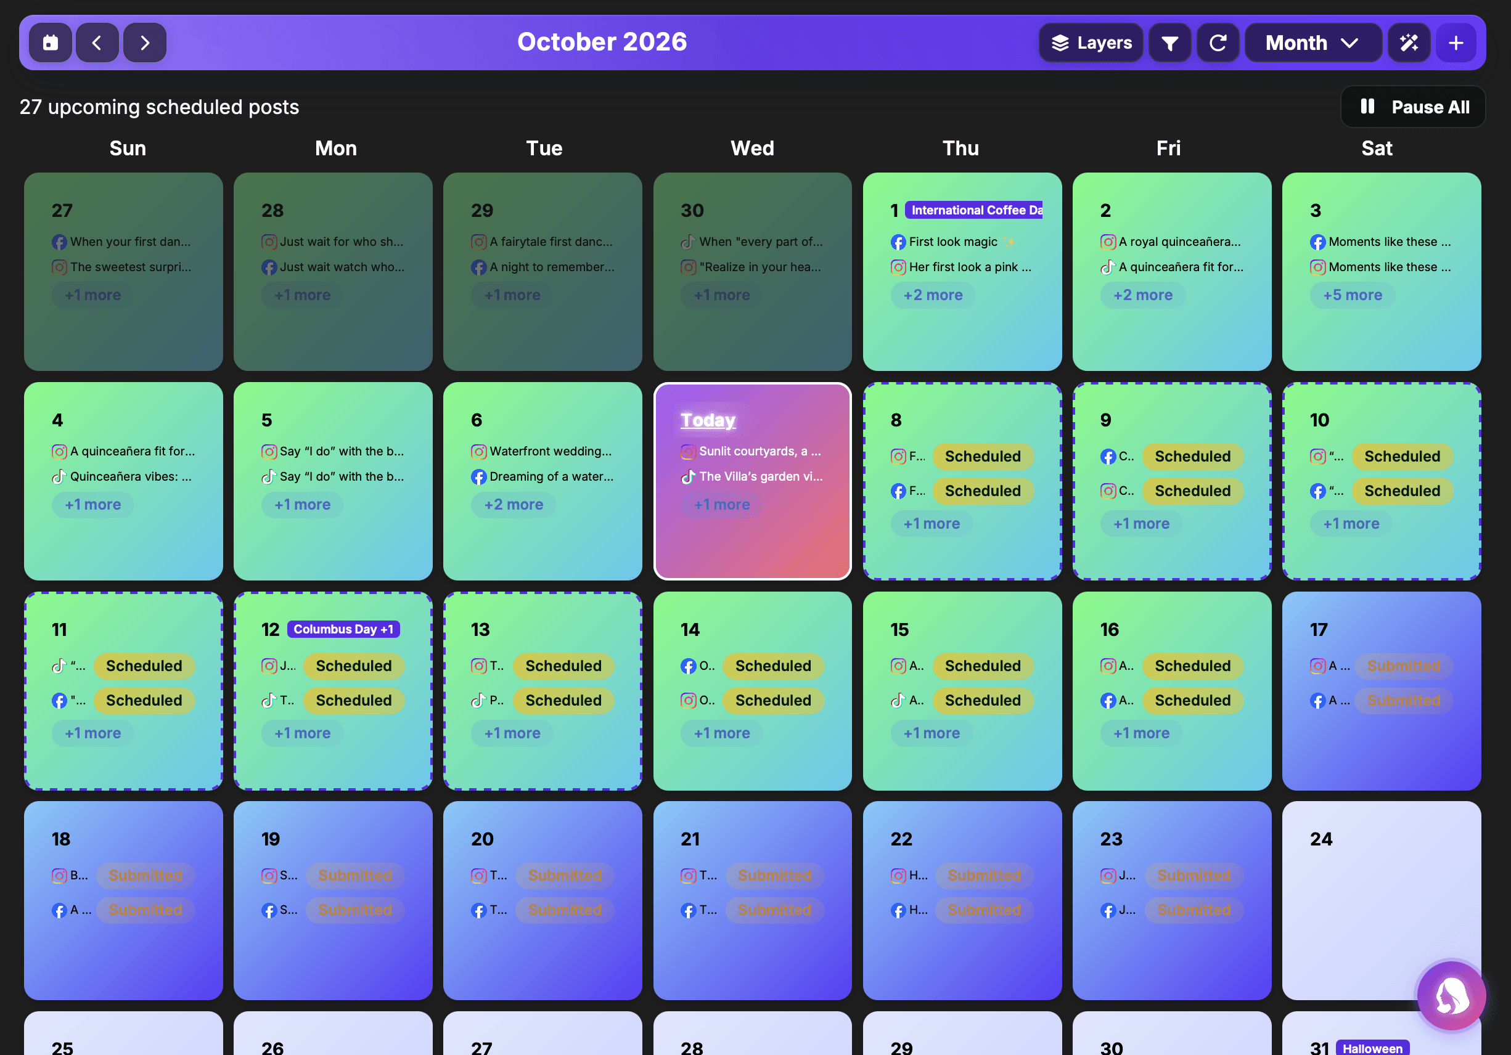Click the plus add post button
This screenshot has width=1511, height=1055.
(1456, 43)
